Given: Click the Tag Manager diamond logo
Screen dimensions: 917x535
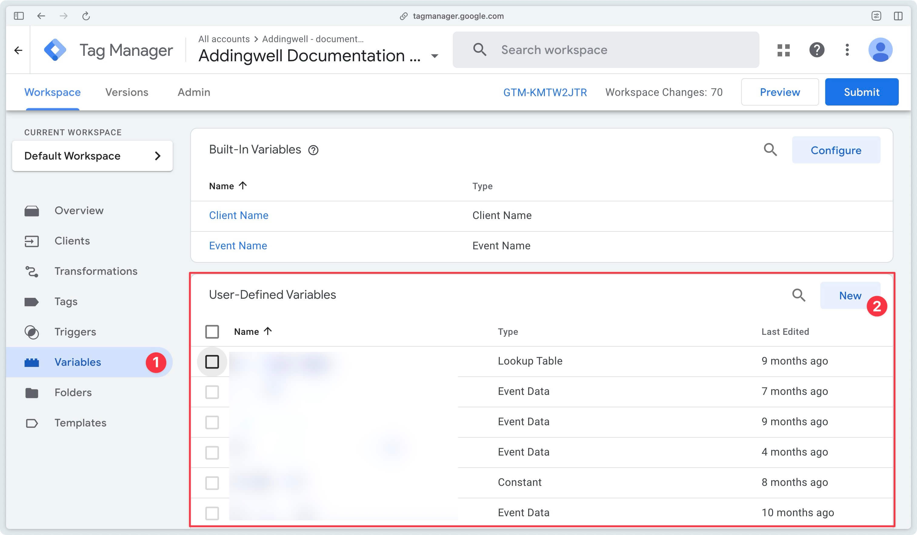Looking at the screenshot, I should 55,50.
